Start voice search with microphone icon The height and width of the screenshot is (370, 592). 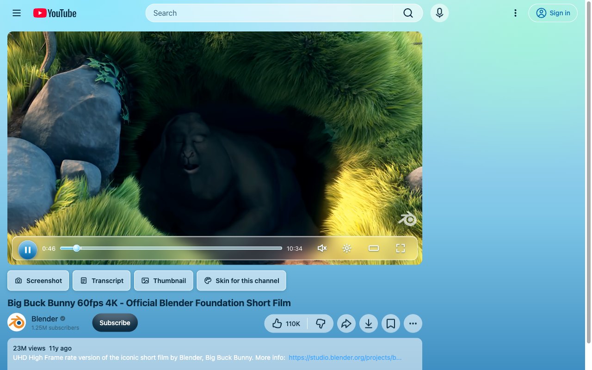439,13
